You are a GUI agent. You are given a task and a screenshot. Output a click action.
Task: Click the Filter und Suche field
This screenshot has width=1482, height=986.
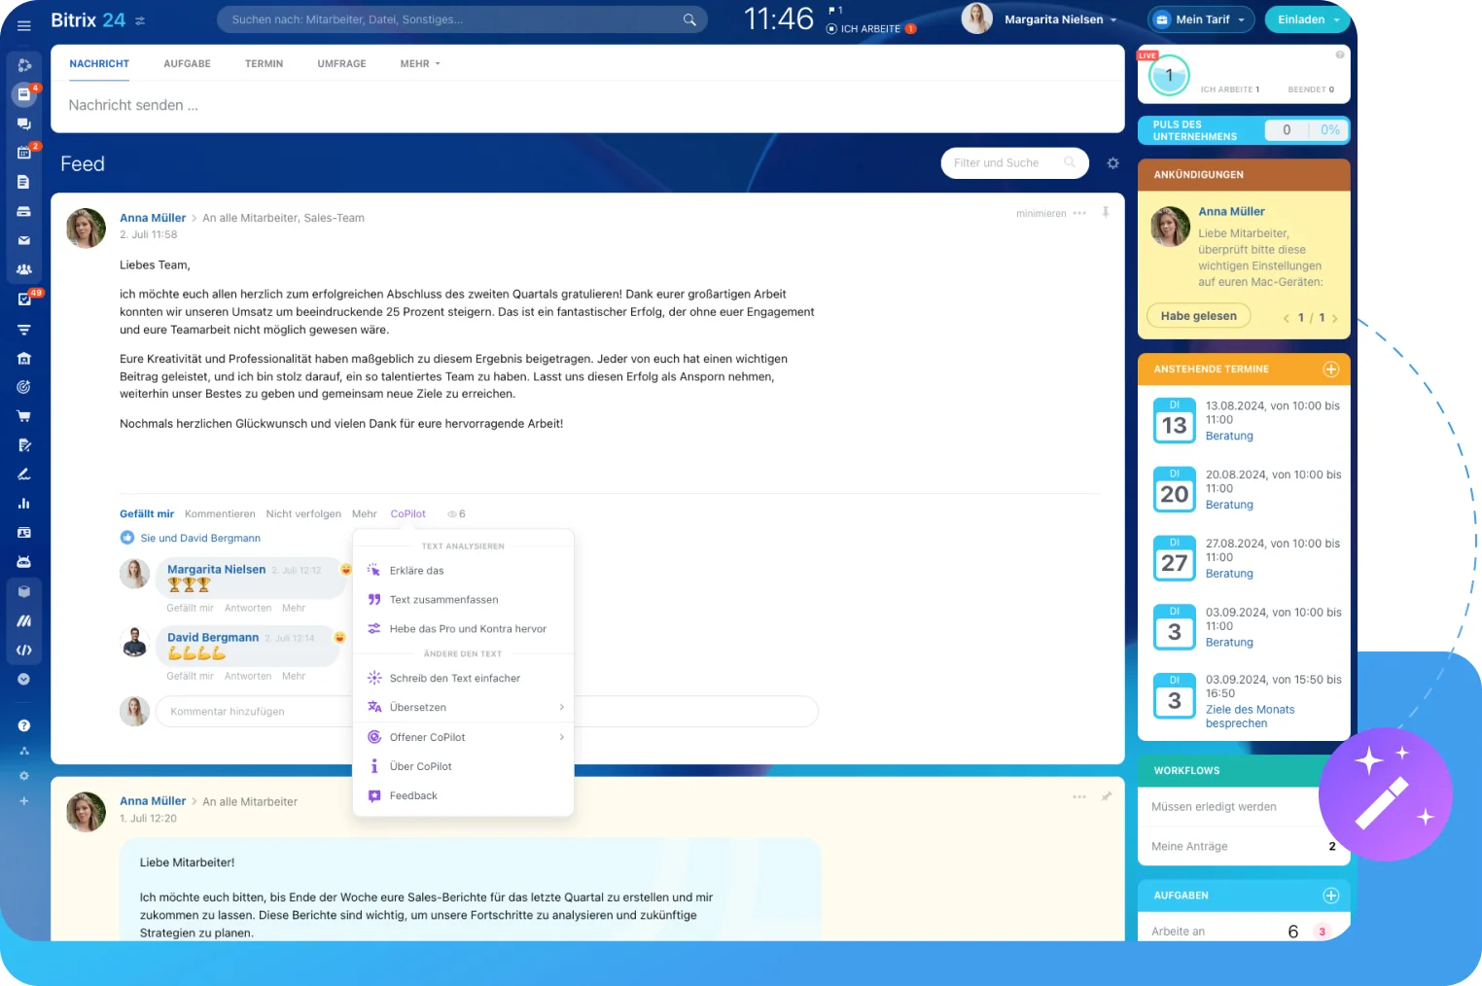1002,163
